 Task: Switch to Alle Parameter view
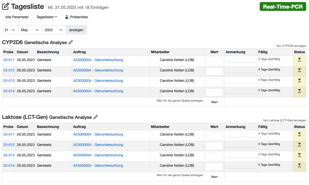[17, 17]
